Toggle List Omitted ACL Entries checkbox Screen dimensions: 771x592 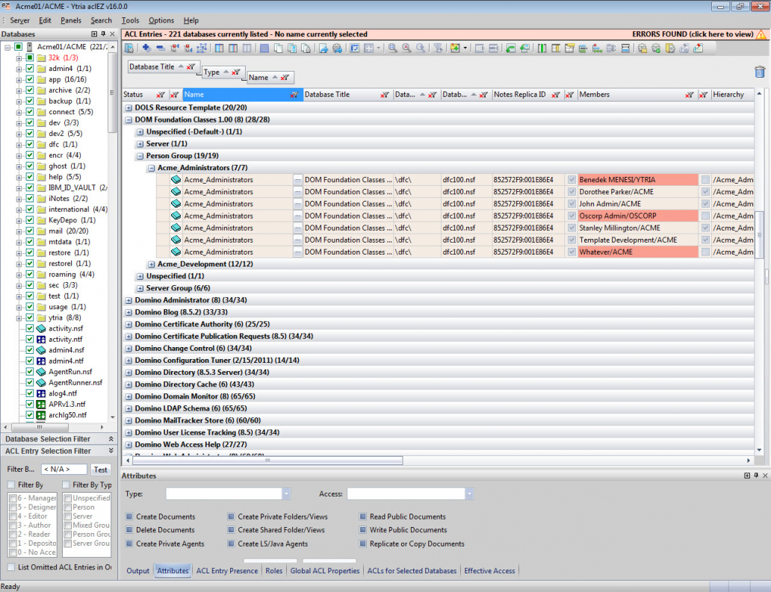(x=11, y=567)
